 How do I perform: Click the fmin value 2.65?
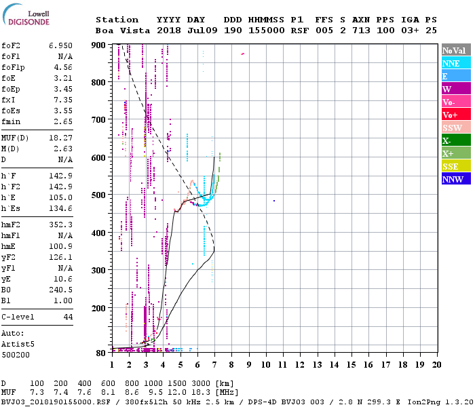point(63,121)
